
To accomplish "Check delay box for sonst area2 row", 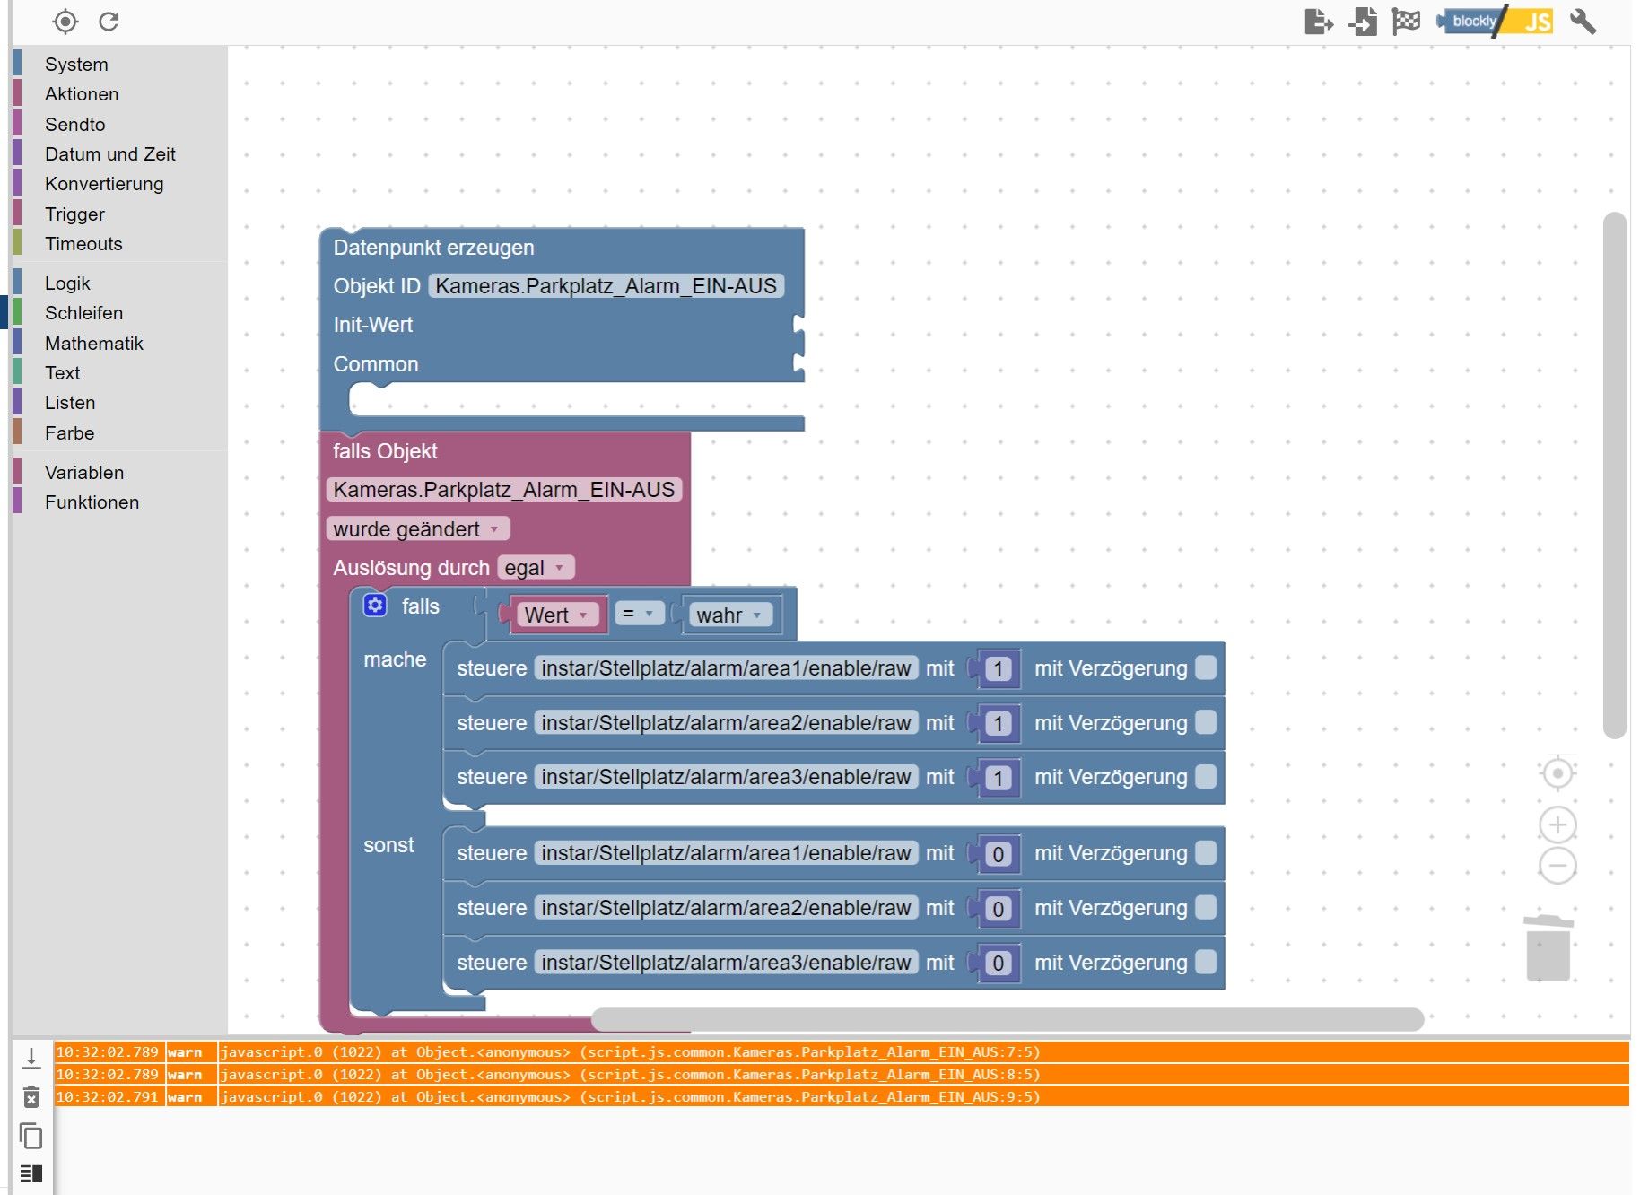I will 1207,907.
